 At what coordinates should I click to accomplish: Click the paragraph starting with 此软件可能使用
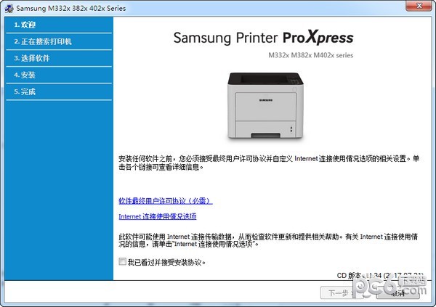pos(268,240)
